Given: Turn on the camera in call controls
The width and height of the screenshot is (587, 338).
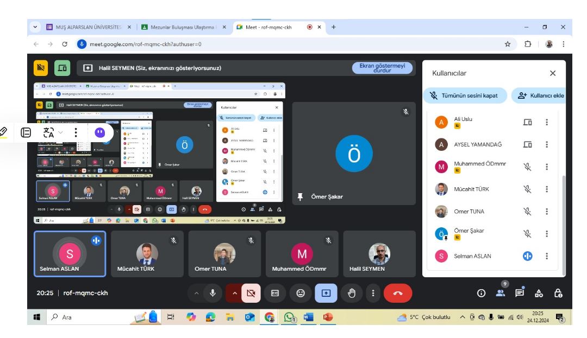Looking at the screenshot, I should tap(251, 293).
